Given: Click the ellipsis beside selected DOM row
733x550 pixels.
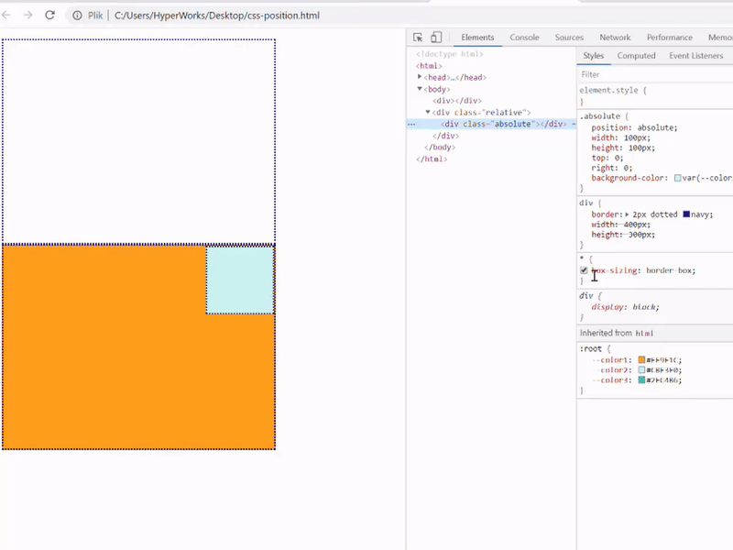Looking at the screenshot, I should (x=411, y=125).
